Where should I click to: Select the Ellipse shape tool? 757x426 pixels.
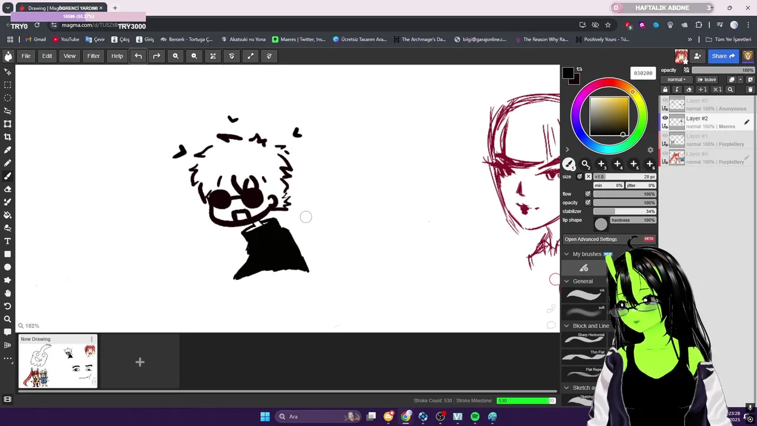(8, 267)
